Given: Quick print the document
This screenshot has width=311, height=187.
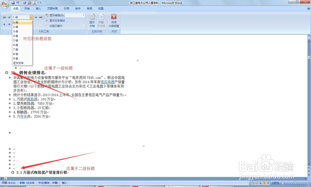Looking at the screenshot, I should pyautogui.click(x=29, y=3).
